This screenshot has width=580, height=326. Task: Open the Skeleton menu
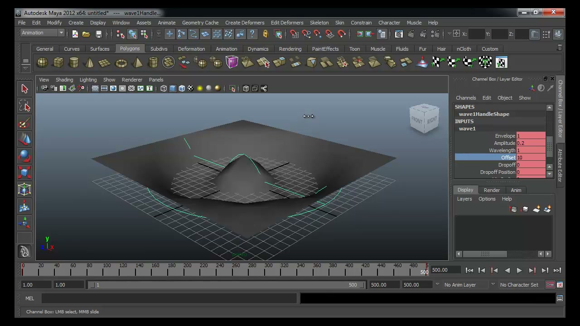point(319,23)
